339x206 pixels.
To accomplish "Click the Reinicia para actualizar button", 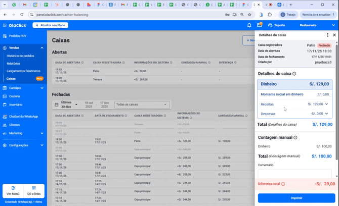I will coord(318,15).
